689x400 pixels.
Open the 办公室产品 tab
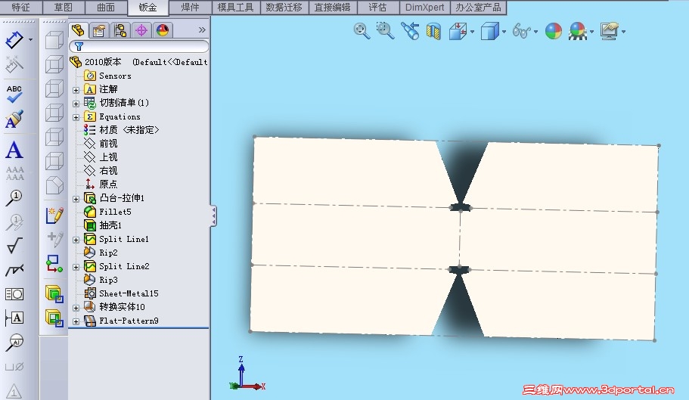(478, 7)
